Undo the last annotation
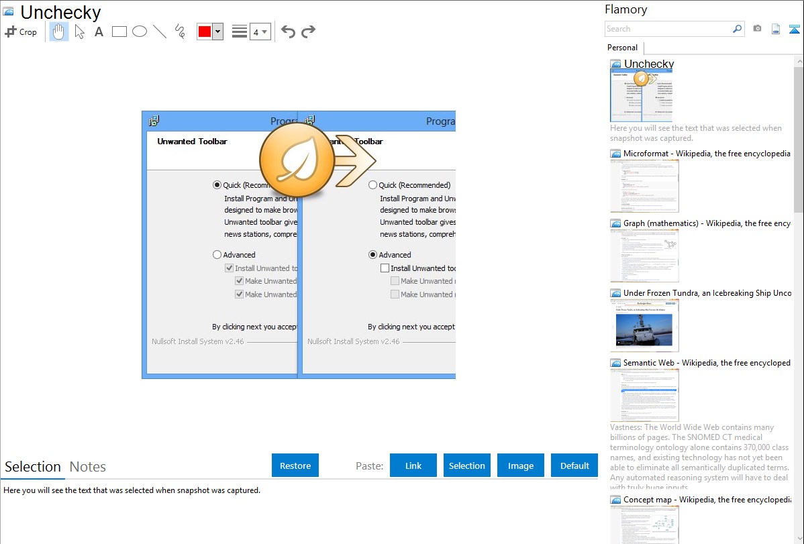804x544 pixels. coord(288,32)
